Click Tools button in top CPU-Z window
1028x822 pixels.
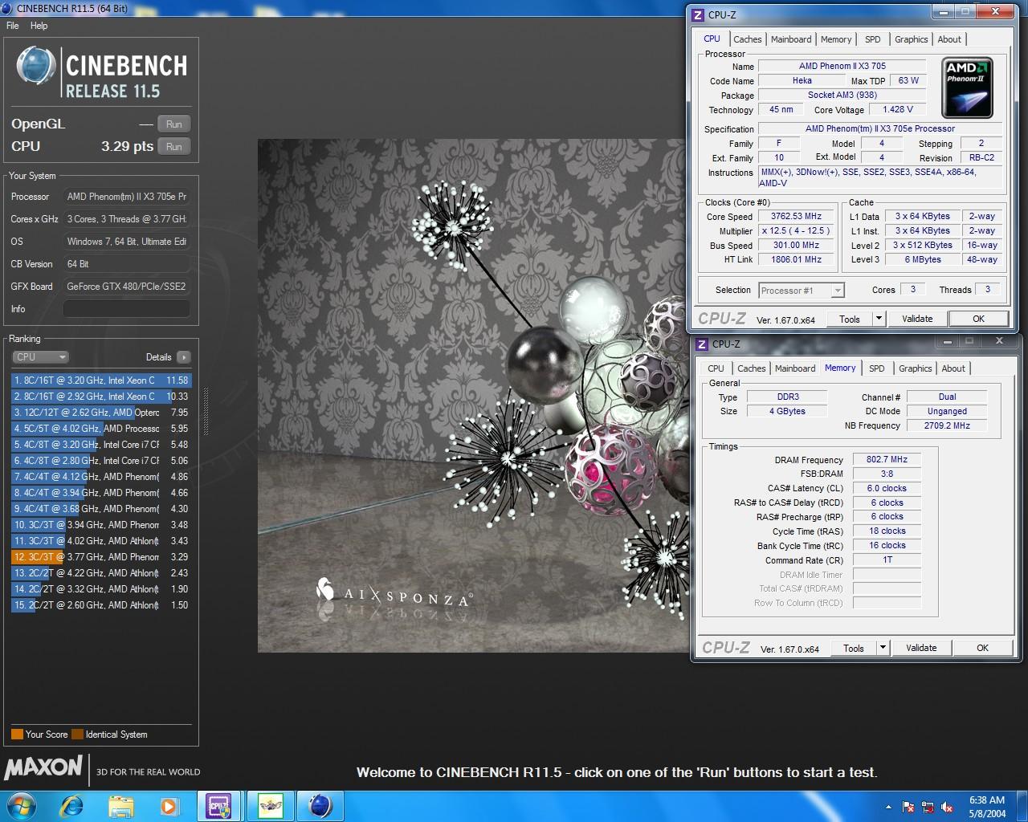point(850,319)
